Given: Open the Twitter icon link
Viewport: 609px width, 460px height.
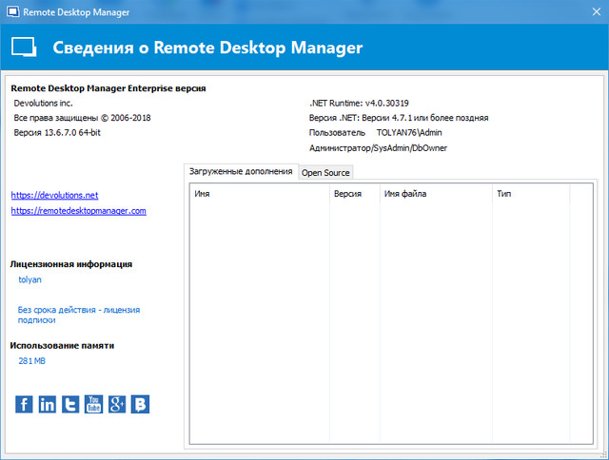Looking at the screenshot, I should [70, 404].
